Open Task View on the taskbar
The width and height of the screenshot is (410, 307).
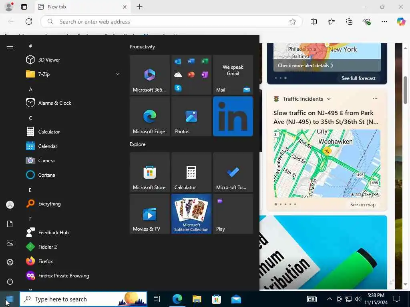coord(157,299)
